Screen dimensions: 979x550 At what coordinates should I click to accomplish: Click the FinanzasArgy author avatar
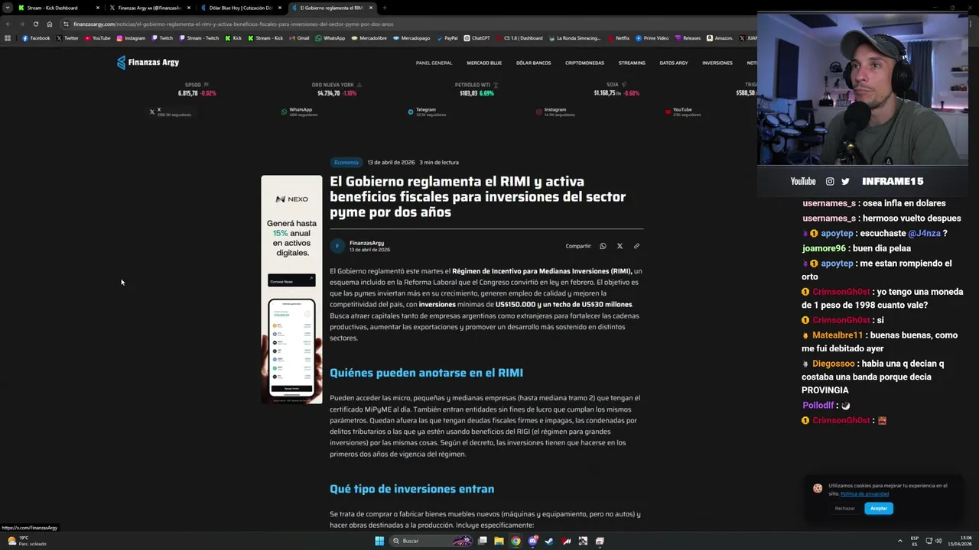(337, 246)
